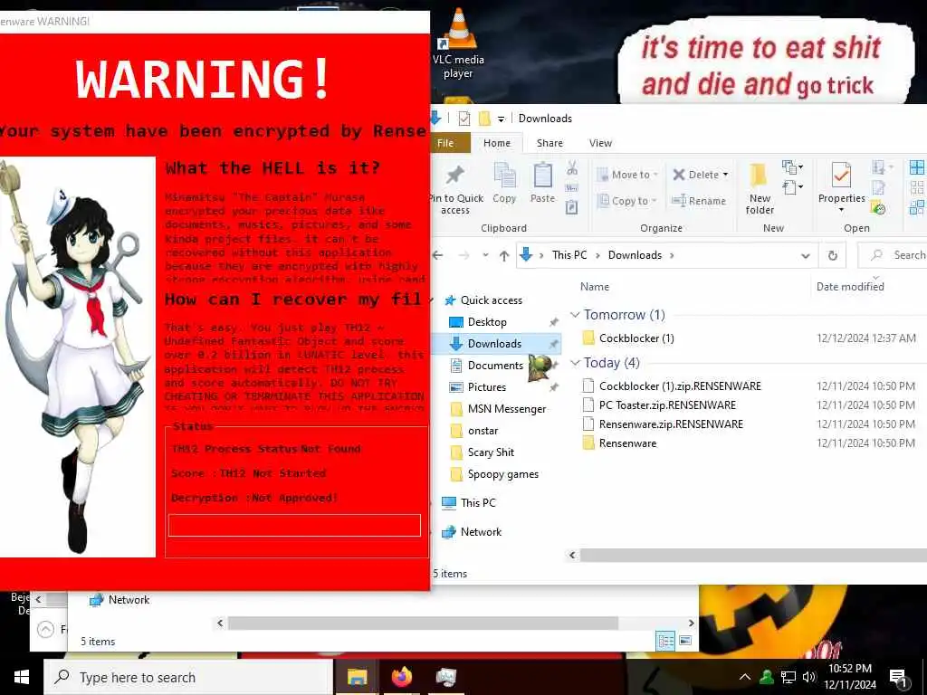Image resolution: width=927 pixels, height=695 pixels.
Task: Click the Edit icon in Open group
Action: tap(878, 188)
